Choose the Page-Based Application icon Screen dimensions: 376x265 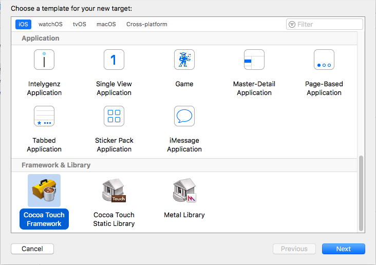point(324,60)
